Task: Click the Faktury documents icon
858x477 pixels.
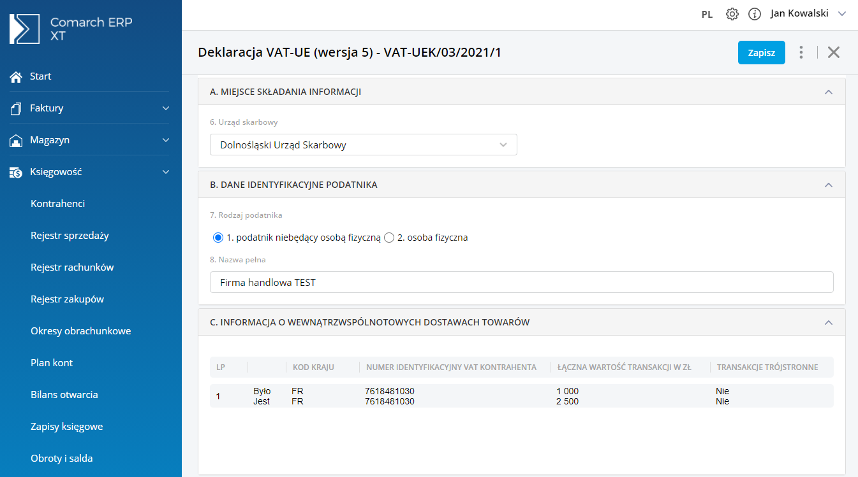Action: 17,108
